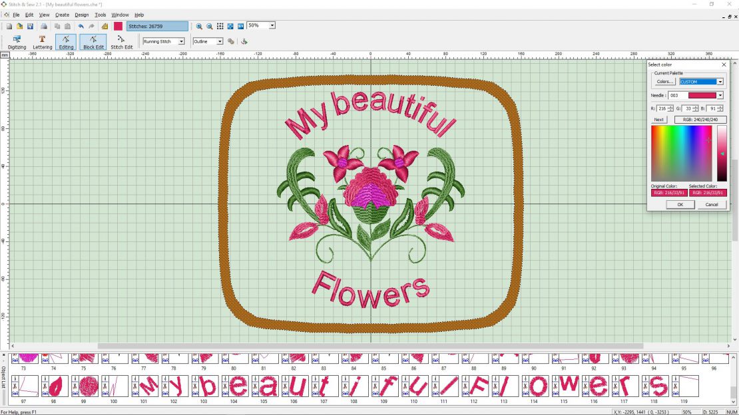Open the Design menu
This screenshot has height=415, width=739.
tap(81, 15)
